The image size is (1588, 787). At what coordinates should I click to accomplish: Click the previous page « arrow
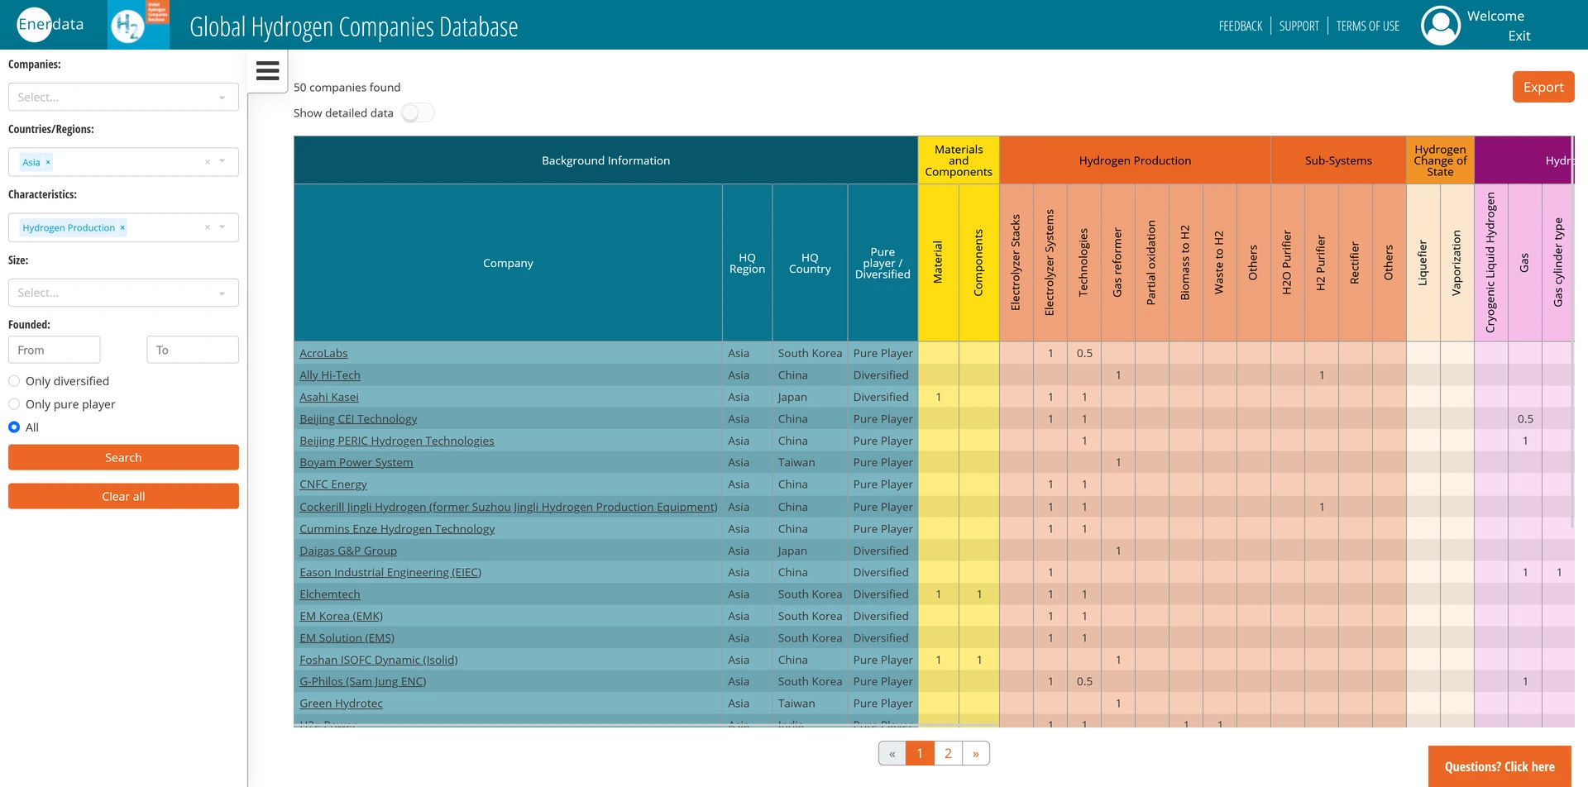[x=892, y=753]
